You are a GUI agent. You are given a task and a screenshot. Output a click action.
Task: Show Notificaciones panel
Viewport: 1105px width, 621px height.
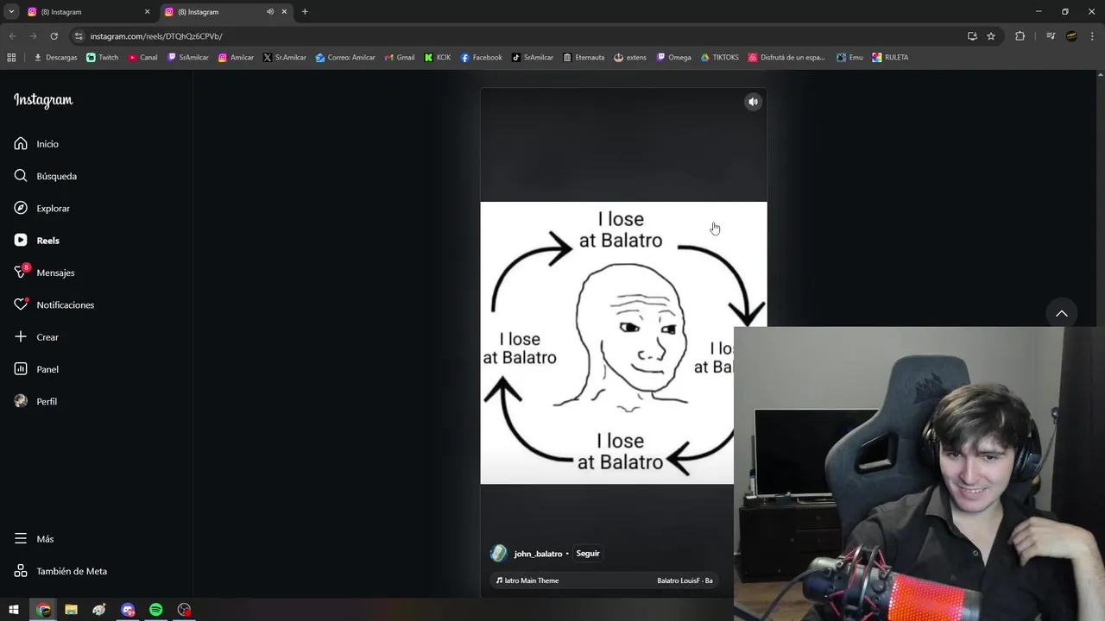click(x=54, y=305)
